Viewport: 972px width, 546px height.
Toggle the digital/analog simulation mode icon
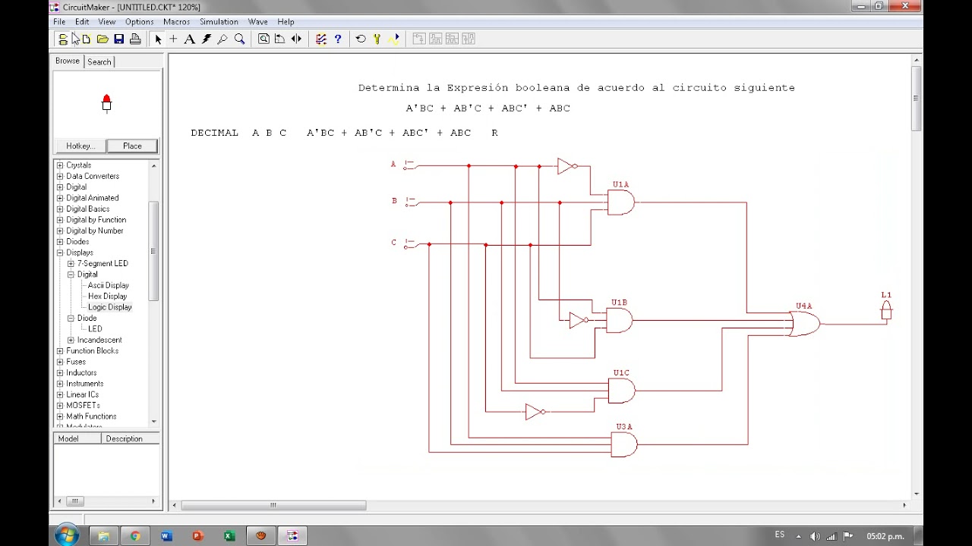click(x=321, y=39)
